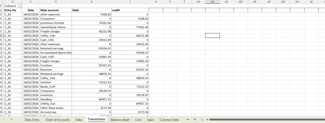325x123 pixels.
Task: Click debt value 93436.47
Action: pos(92,48)
